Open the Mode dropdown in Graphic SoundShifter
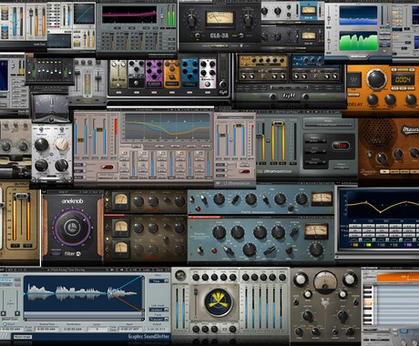This screenshot has height=346, width=419. 158,320
